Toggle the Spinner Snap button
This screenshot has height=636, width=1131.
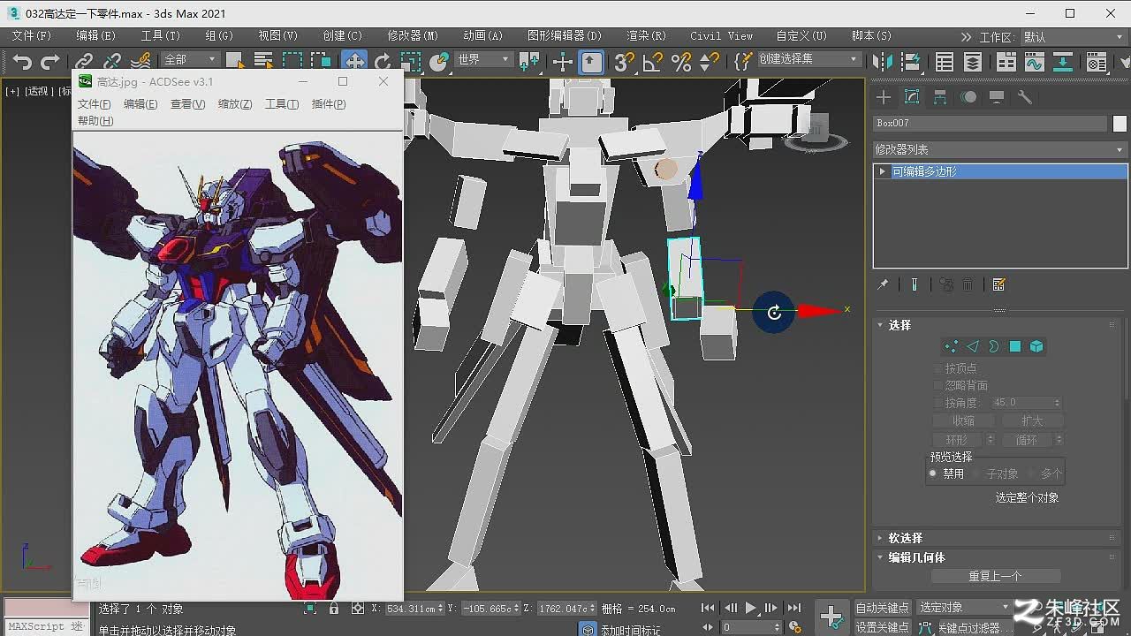[x=709, y=62]
